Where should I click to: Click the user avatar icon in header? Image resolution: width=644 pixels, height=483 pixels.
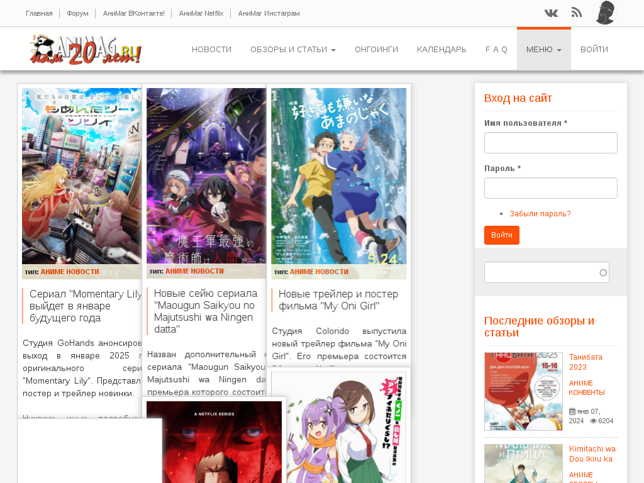click(605, 13)
